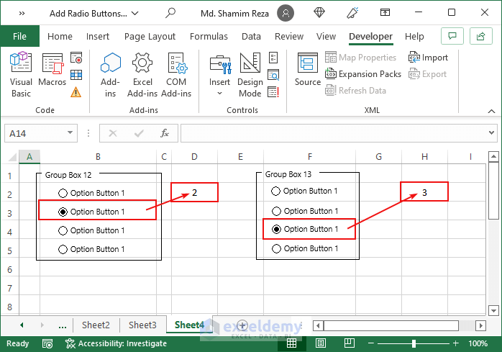This screenshot has height=352, width=502.
Task: Click the premium diamond icon
Action: (x=319, y=13)
